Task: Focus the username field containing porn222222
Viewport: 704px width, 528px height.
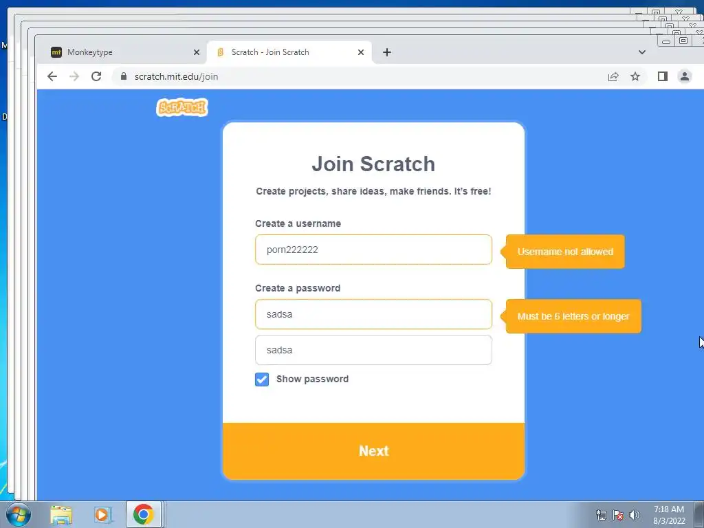Action: point(373,250)
